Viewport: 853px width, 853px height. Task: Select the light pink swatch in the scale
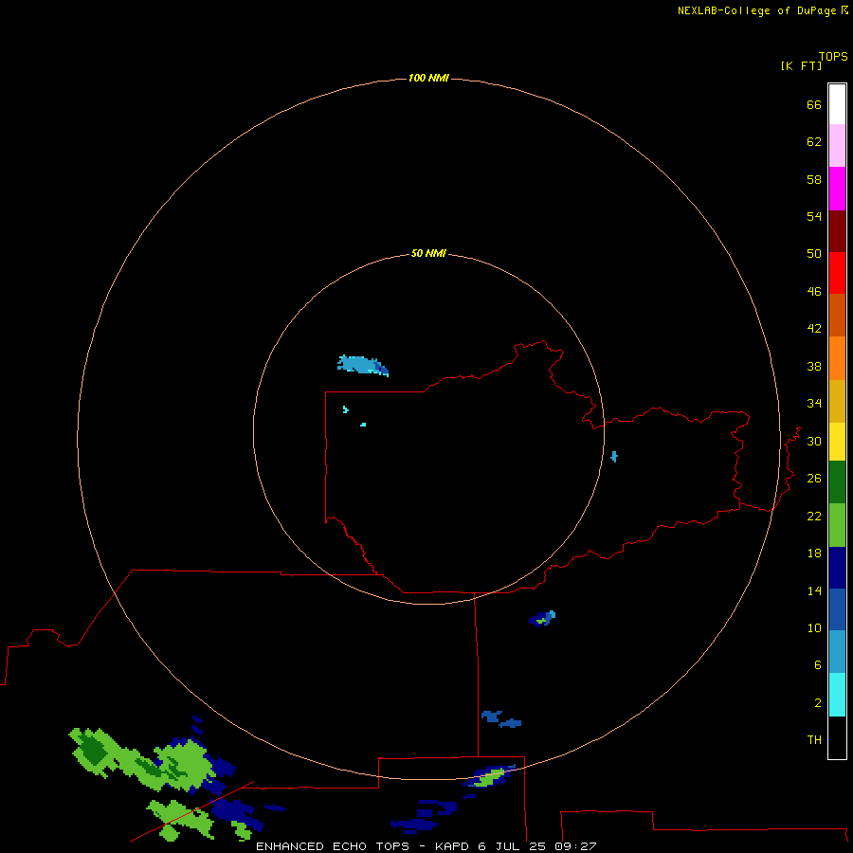[837, 145]
